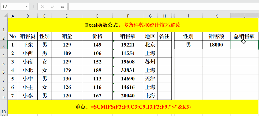Select row 5 header

tap(4, 62)
